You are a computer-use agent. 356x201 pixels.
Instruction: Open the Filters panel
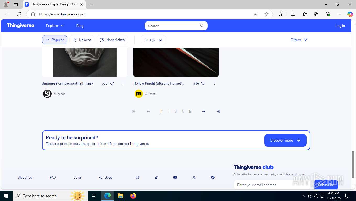pyautogui.click(x=299, y=40)
